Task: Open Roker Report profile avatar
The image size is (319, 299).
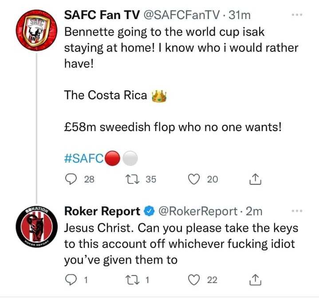Action: (37, 227)
